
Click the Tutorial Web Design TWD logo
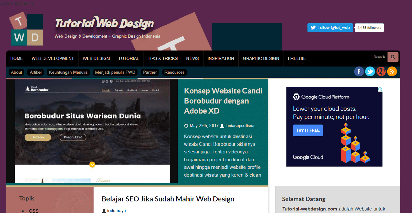[x=26, y=29]
